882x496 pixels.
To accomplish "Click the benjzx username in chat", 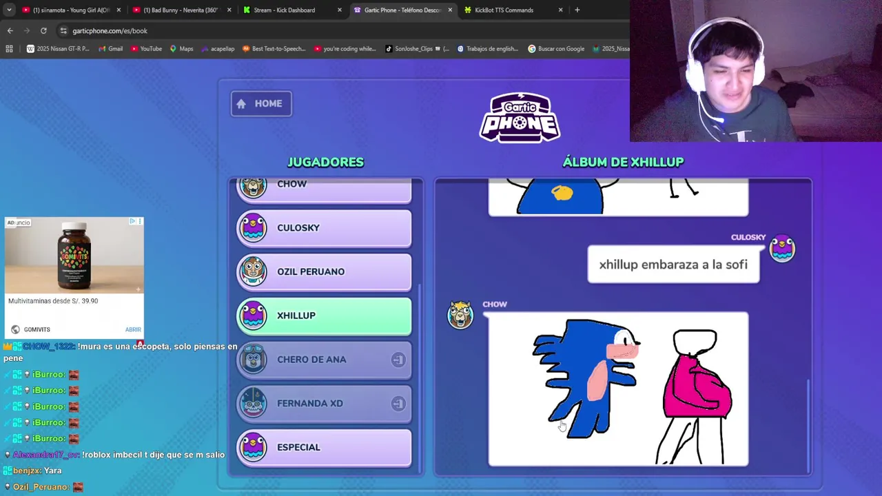I will pos(28,471).
